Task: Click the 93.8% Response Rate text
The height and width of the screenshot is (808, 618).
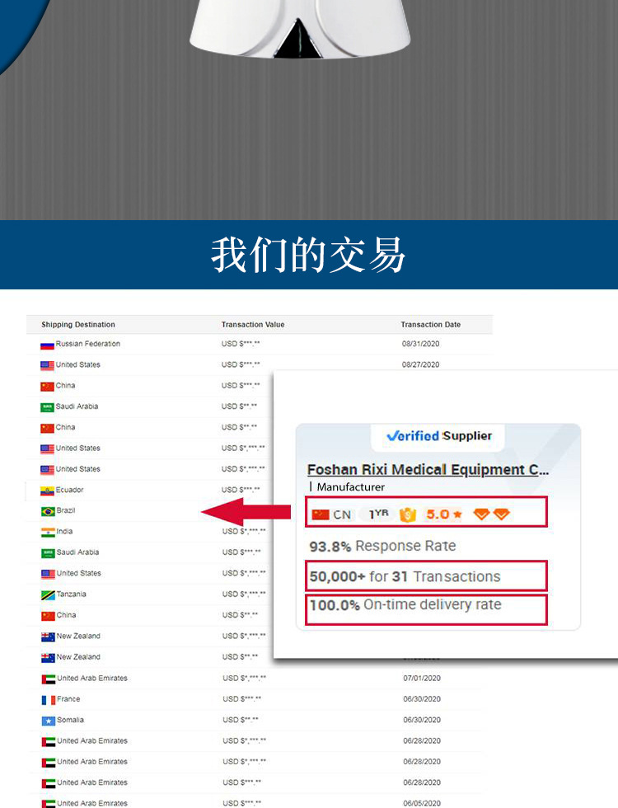Action: (x=382, y=546)
